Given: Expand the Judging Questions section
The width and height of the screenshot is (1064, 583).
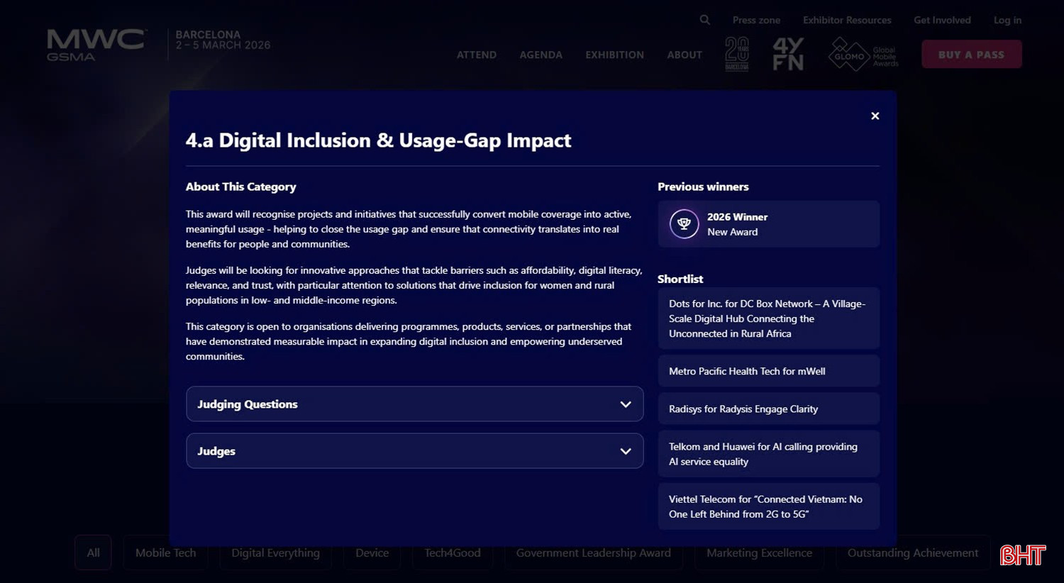Looking at the screenshot, I should tap(415, 404).
